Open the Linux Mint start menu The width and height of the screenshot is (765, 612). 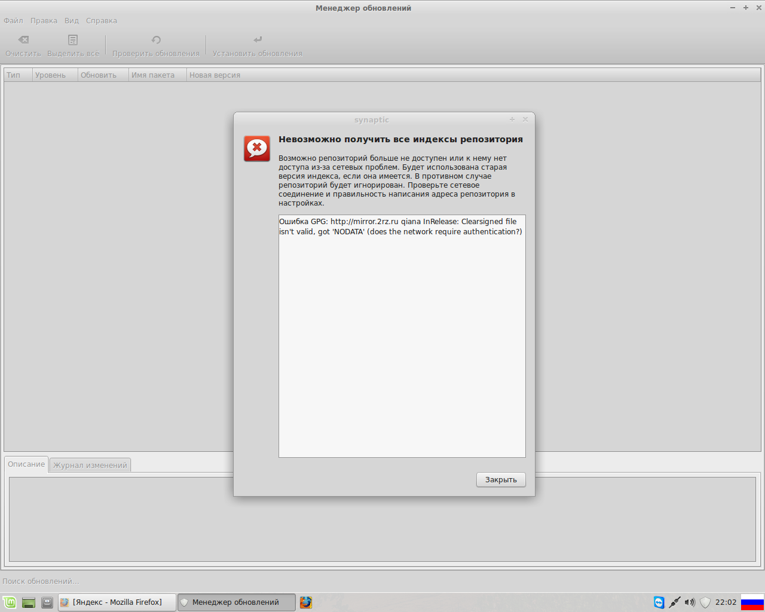[9, 602]
